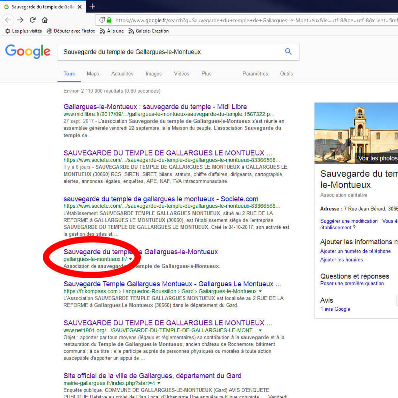Expand the arrow beside gallargues-le-montueux.fr URL
The height and width of the screenshot is (398, 398).
coord(130,259)
